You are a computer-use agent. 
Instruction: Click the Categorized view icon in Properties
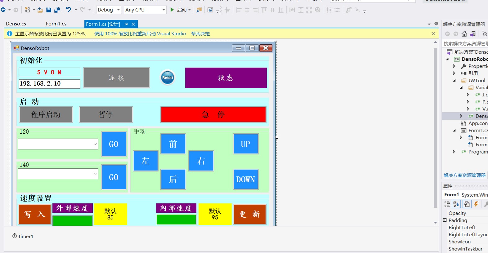coord(447,204)
